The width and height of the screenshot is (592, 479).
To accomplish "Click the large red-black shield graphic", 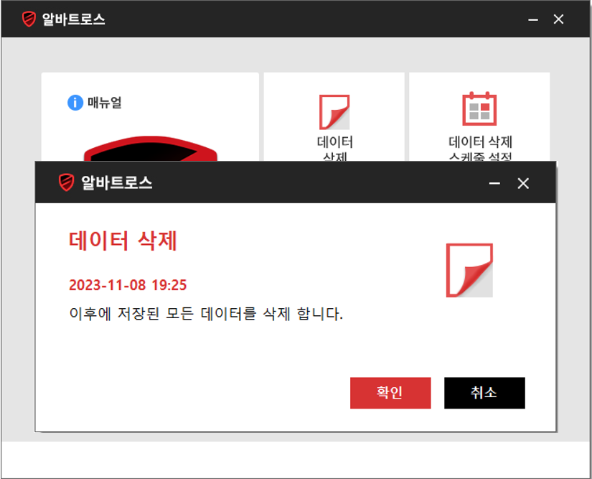I will 151,149.
